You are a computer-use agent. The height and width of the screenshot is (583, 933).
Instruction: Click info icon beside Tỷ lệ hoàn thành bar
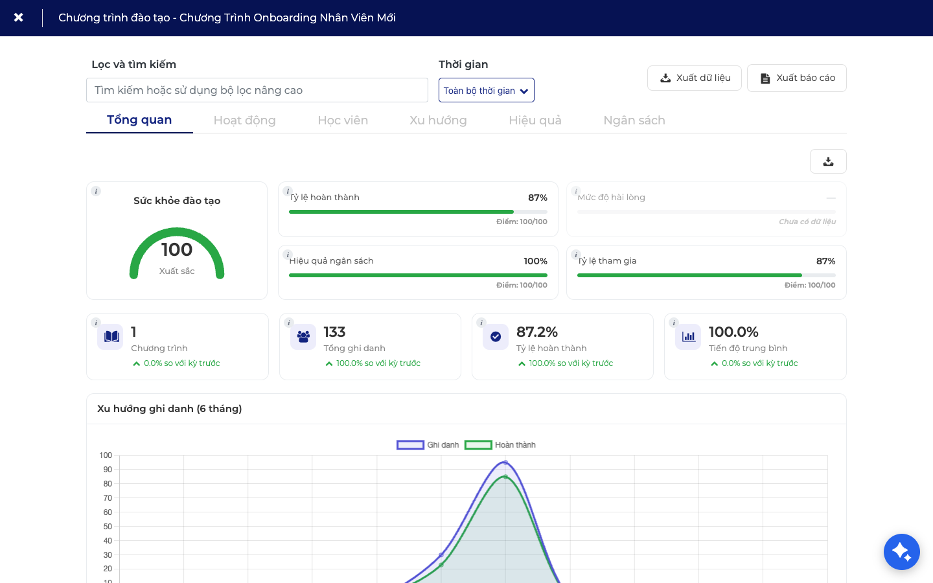(288, 191)
